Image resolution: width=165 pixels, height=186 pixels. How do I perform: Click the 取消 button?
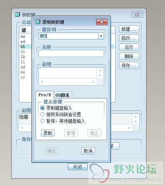(88, 151)
